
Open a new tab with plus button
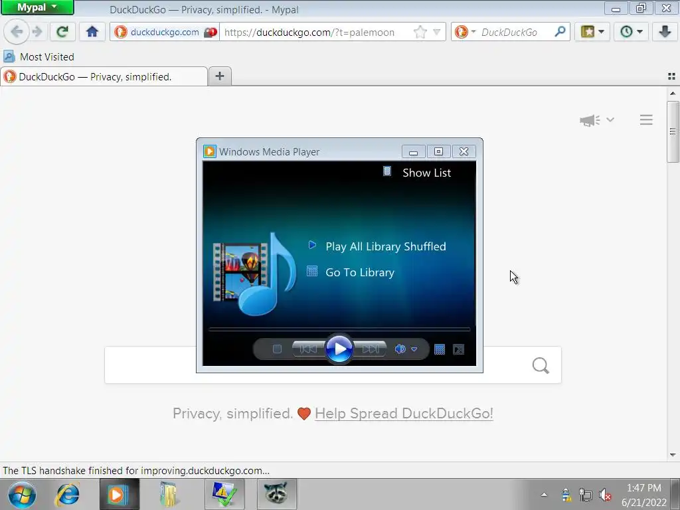220,76
